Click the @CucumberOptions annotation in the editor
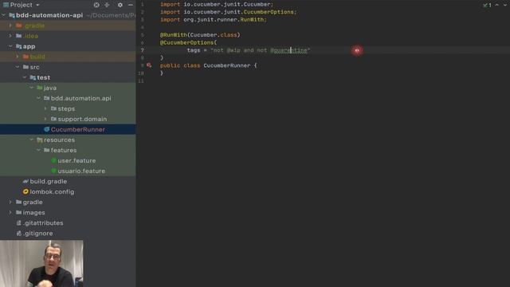Screen dimensions: 510x287 [x=186, y=42]
